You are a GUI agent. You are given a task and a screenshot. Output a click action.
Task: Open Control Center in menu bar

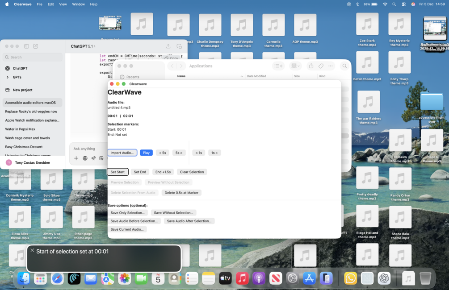click(404, 4)
